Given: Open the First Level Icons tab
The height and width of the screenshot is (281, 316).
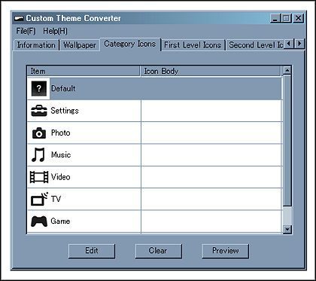Looking at the screenshot, I should [193, 45].
